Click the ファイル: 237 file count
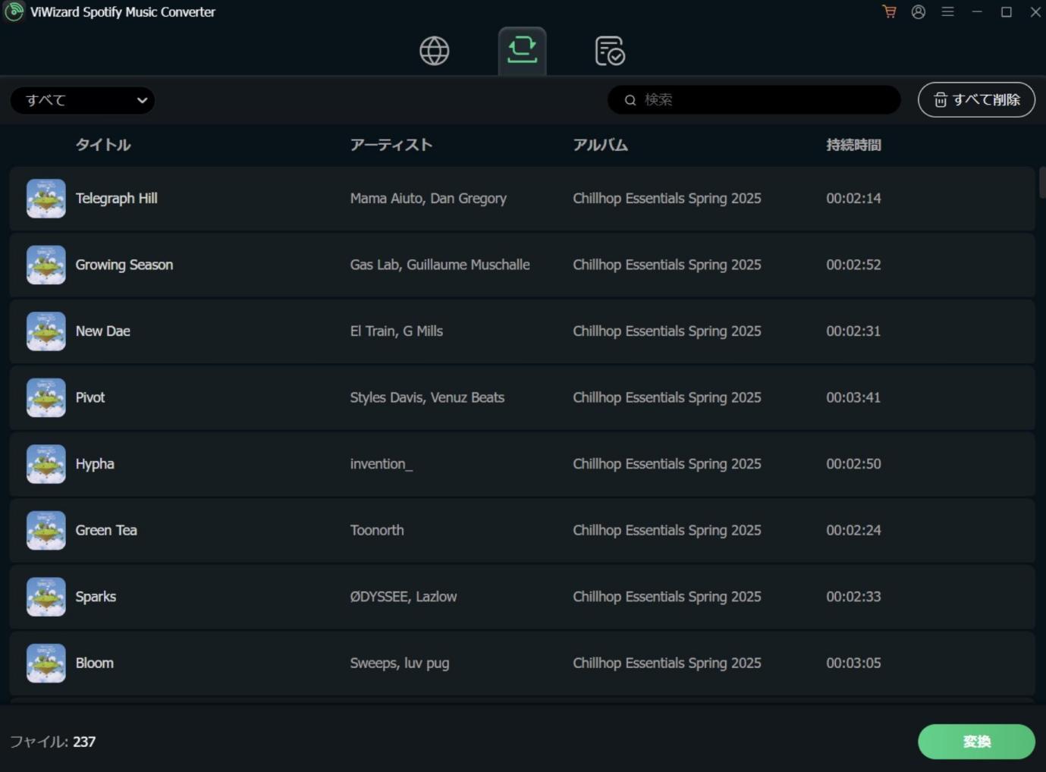 (52, 742)
